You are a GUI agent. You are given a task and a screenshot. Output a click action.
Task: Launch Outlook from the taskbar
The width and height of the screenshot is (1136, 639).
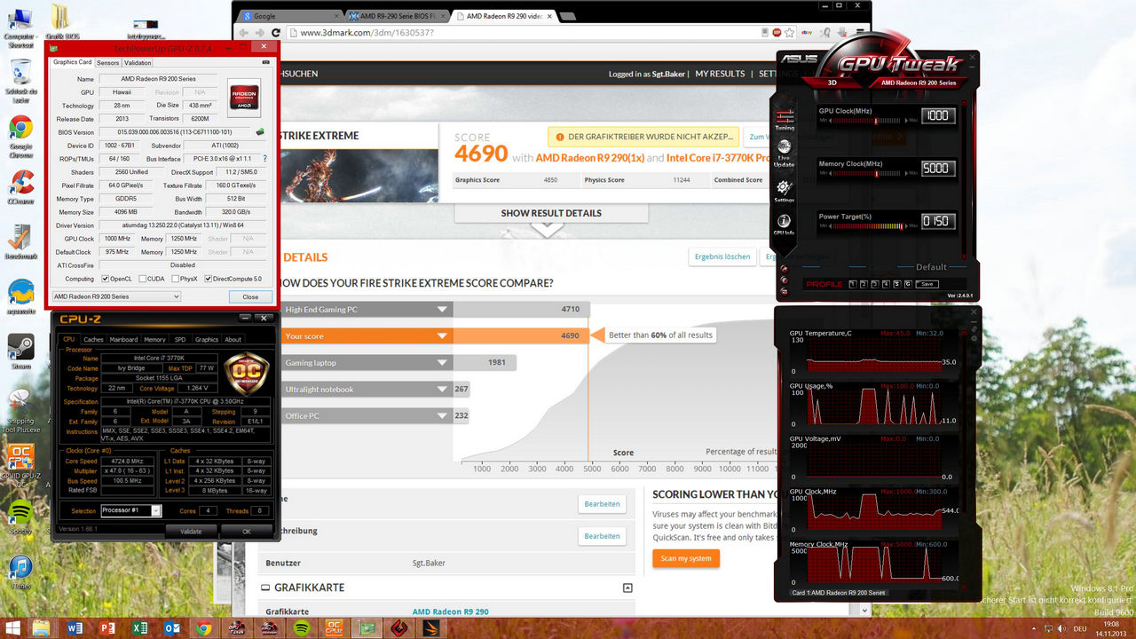pos(172,628)
